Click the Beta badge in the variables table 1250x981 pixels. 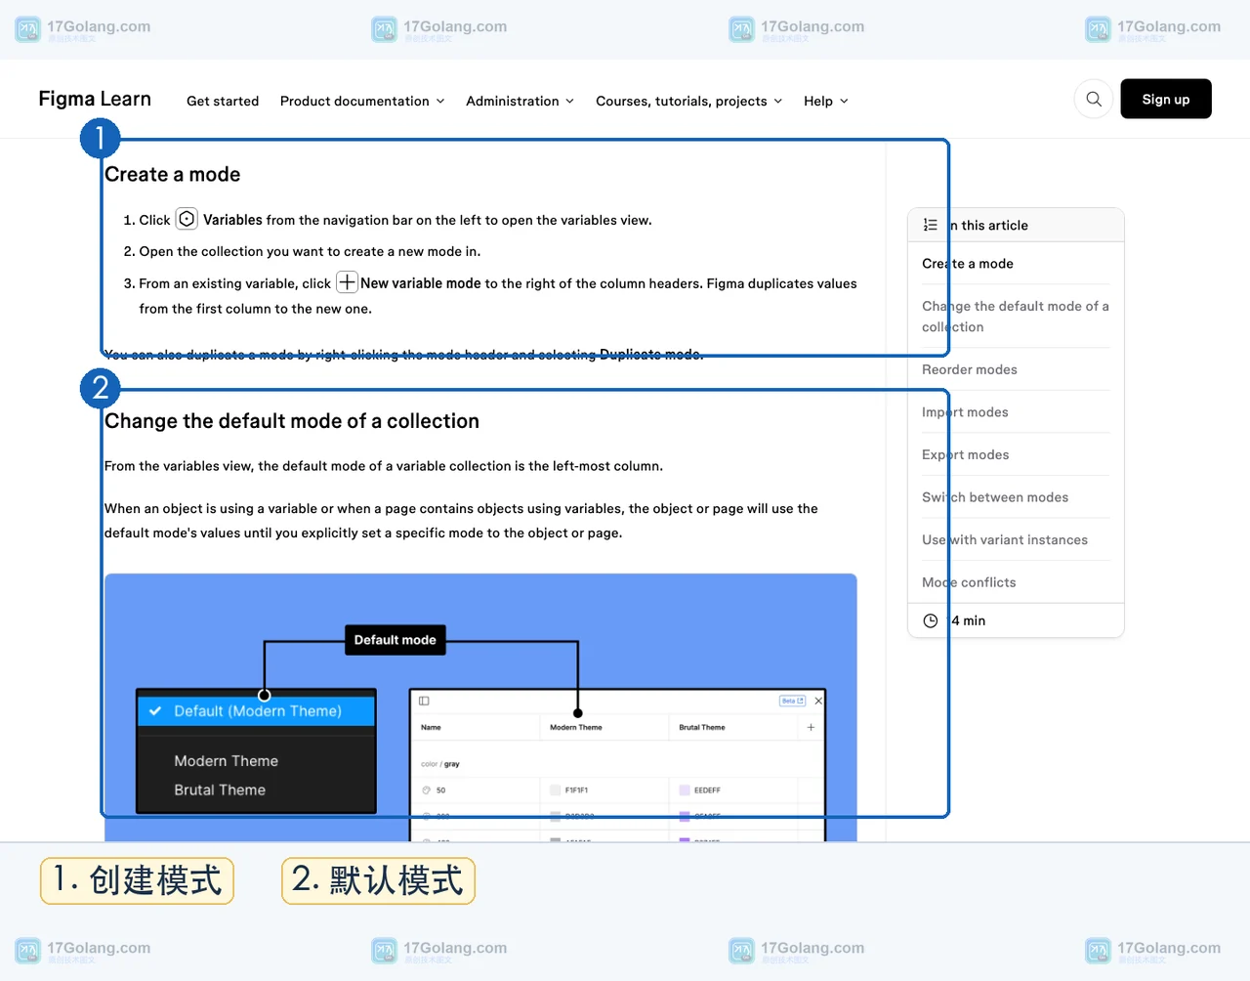793,701
